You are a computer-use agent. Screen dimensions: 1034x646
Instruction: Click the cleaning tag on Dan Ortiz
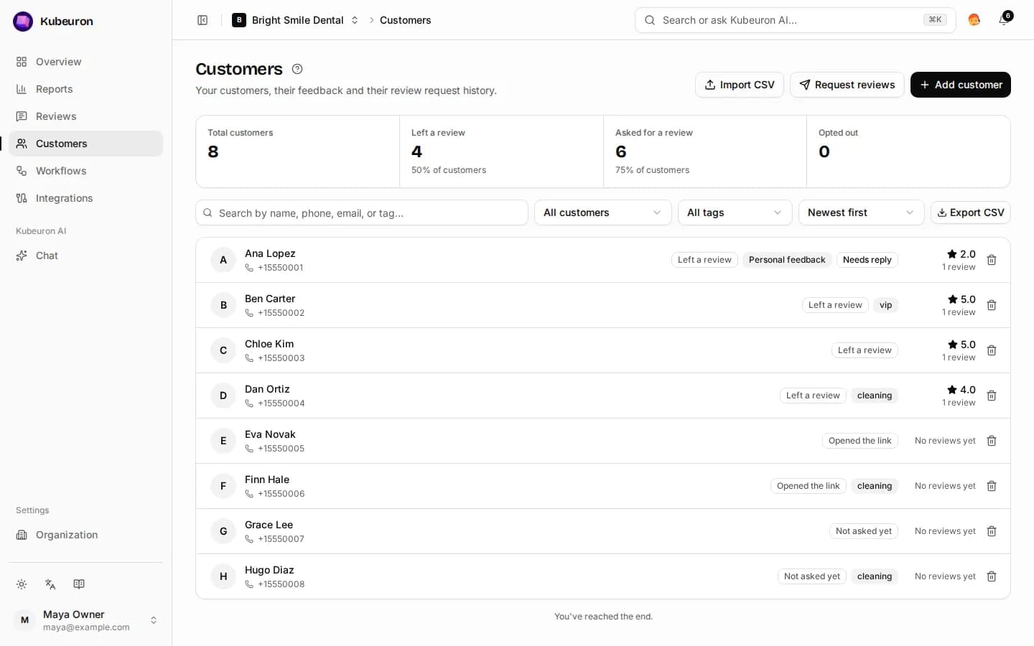(874, 395)
